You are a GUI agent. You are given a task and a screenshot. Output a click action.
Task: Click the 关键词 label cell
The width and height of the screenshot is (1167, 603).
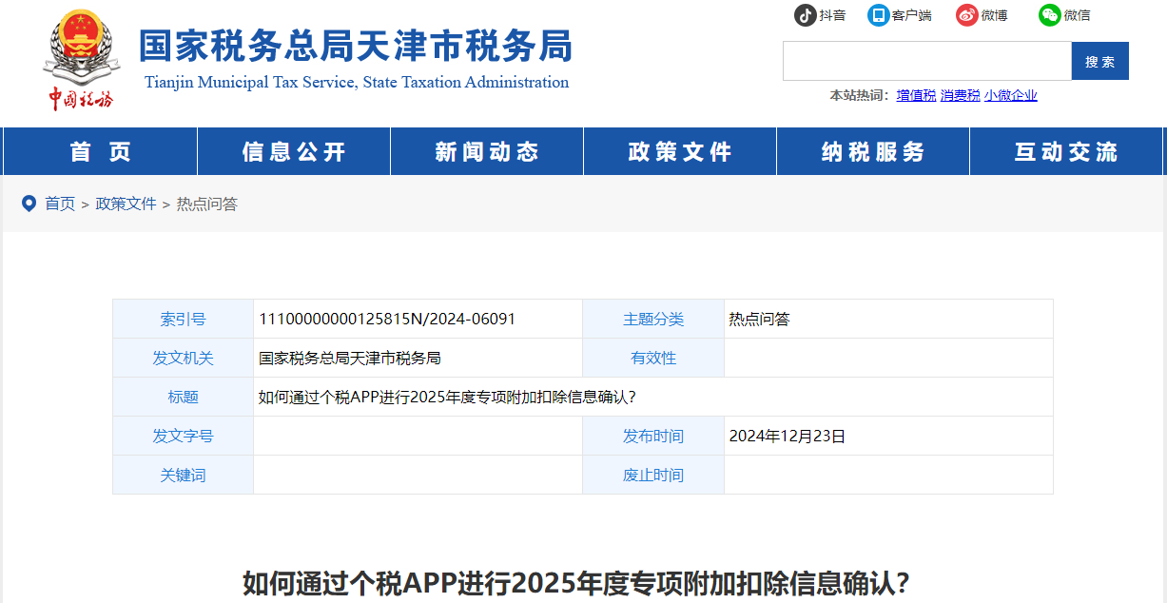pyautogui.click(x=183, y=476)
